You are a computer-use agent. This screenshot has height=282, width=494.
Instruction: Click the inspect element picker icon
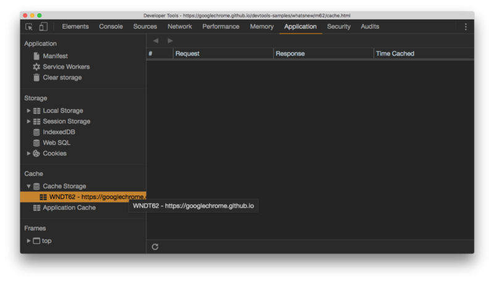(29, 27)
